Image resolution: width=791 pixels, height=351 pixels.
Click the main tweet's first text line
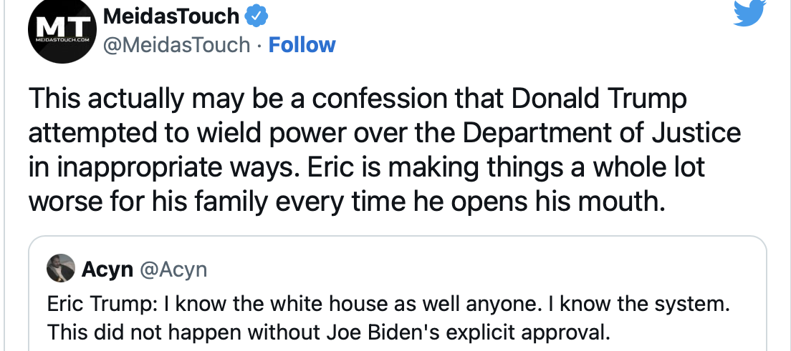[357, 99]
